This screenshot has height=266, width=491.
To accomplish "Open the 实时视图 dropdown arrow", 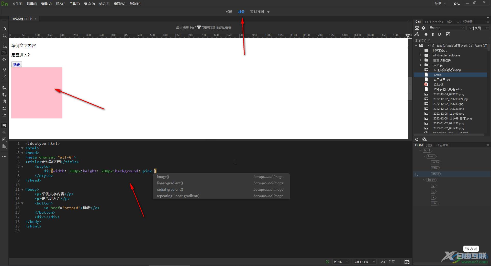I will pos(268,12).
